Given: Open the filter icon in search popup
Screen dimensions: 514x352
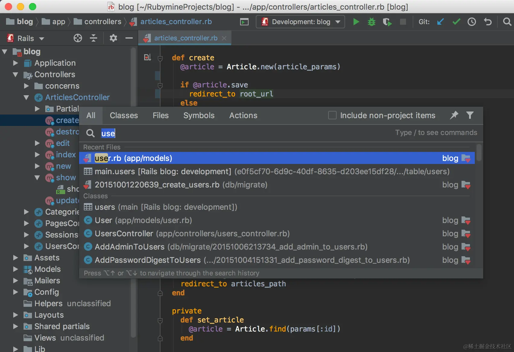Looking at the screenshot, I should (470, 115).
